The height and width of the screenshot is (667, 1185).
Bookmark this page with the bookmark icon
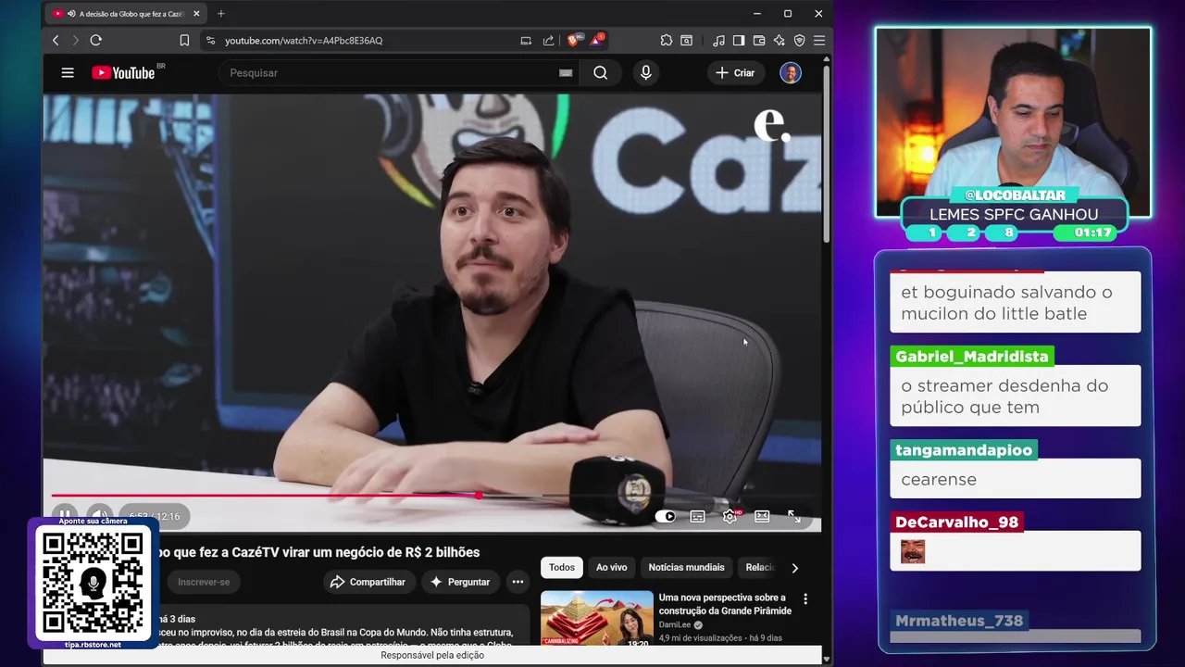pyautogui.click(x=184, y=41)
